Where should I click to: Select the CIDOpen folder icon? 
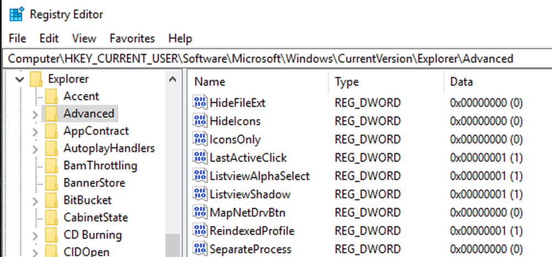tap(51, 251)
